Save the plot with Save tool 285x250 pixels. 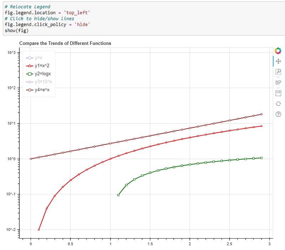pyautogui.click(x=278, y=93)
